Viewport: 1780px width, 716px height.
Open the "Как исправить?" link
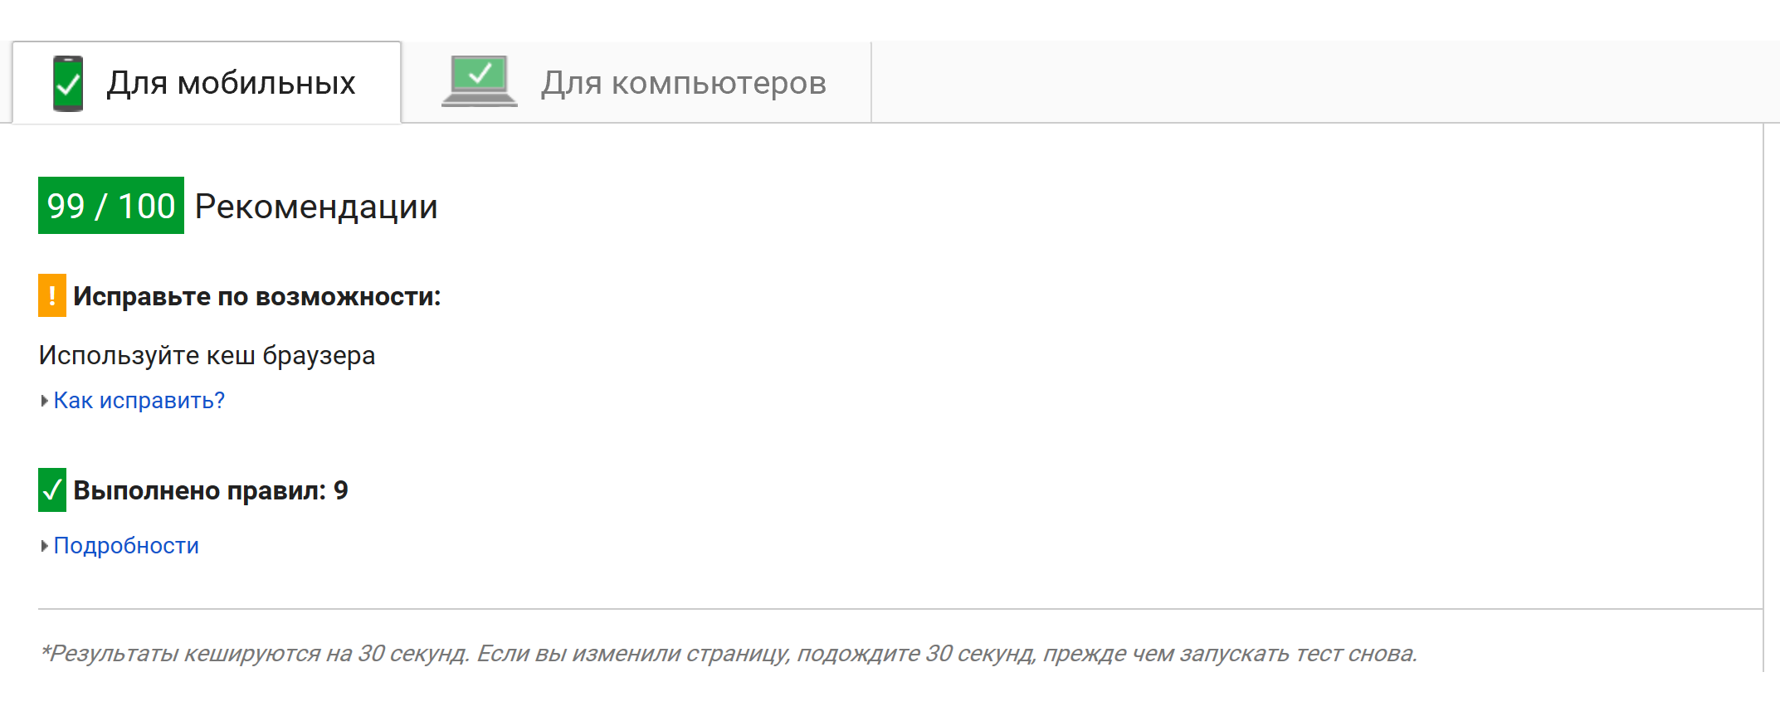(139, 401)
